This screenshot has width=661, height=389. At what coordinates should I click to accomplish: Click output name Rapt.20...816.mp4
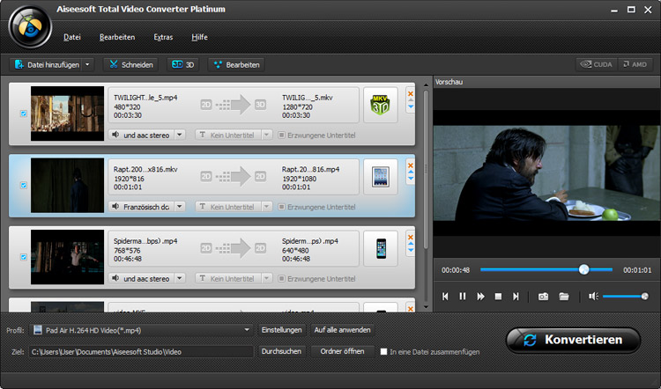pos(311,169)
